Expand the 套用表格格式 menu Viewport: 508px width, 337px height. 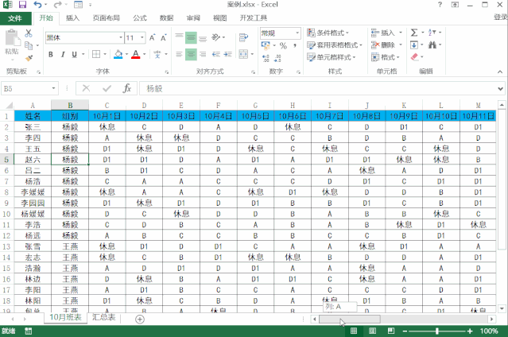pyautogui.click(x=335, y=45)
